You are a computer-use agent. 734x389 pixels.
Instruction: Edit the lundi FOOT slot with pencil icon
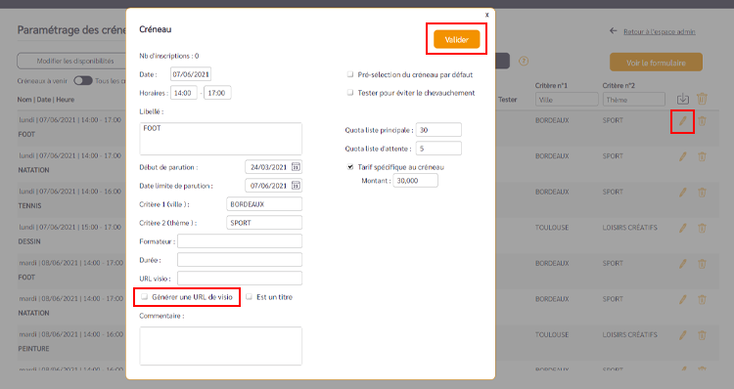[682, 121]
